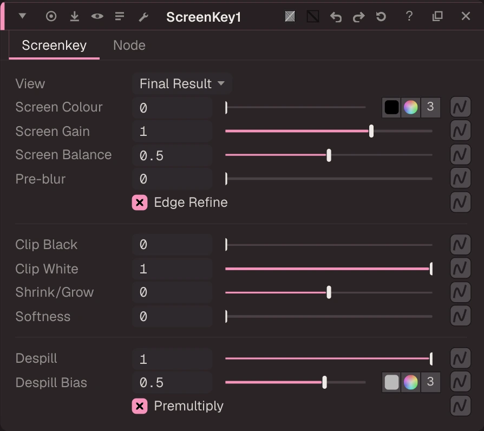Click the Clip Black value field

[x=172, y=245]
